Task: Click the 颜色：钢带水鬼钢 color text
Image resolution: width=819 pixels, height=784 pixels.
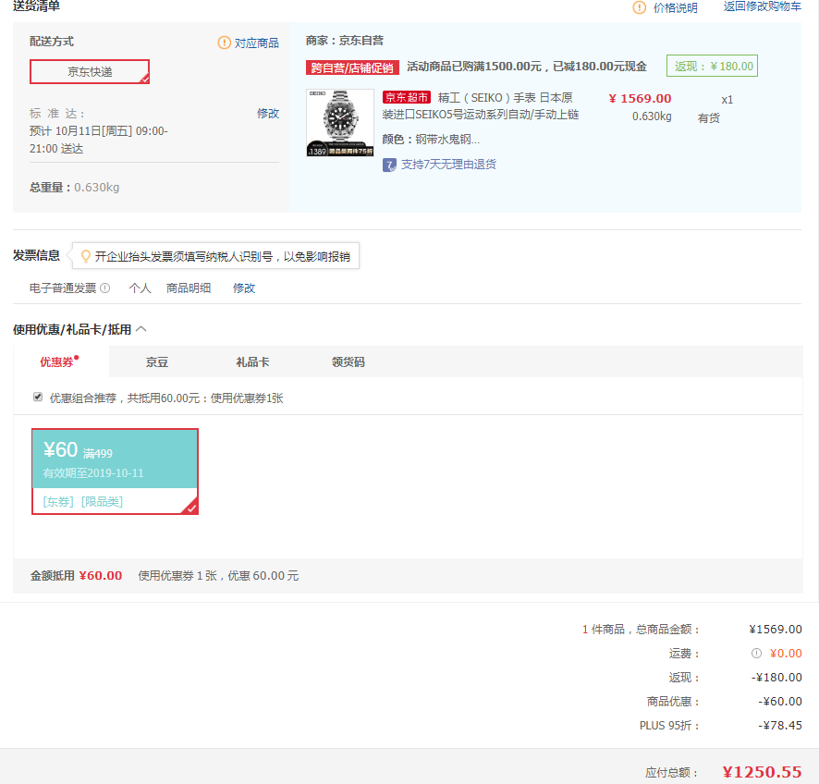Action: (431, 139)
